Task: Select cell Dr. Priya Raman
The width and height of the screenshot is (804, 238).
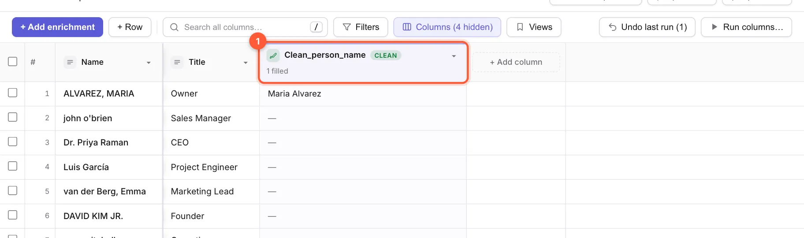Action: point(109,142)
